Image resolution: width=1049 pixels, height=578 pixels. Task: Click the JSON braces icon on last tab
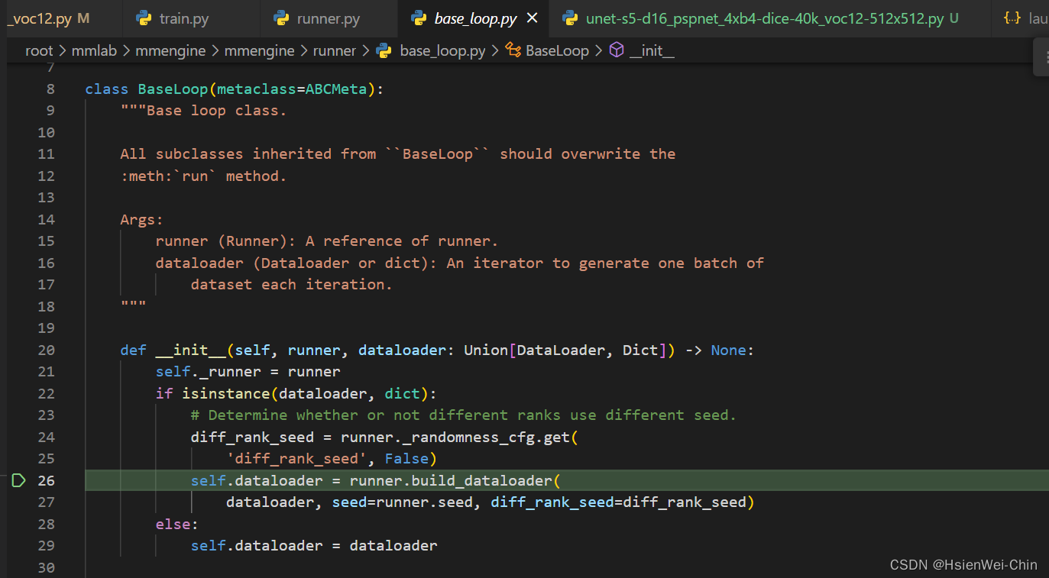pos(1012,18)
